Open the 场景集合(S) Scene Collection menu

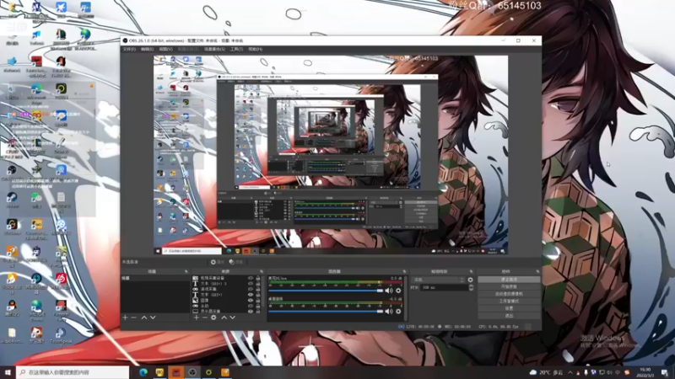click(214, 50)
